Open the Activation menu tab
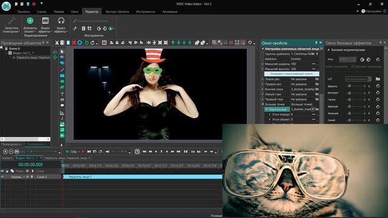 pyautogui.click(x=170, y=12)
